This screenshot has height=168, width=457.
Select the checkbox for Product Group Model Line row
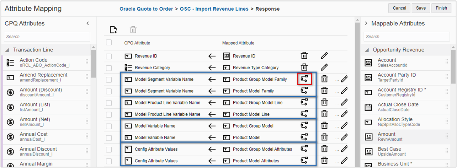[x=109, y=103]
